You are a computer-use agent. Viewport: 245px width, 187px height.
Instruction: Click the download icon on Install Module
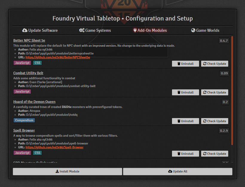(x=57, y=171)
